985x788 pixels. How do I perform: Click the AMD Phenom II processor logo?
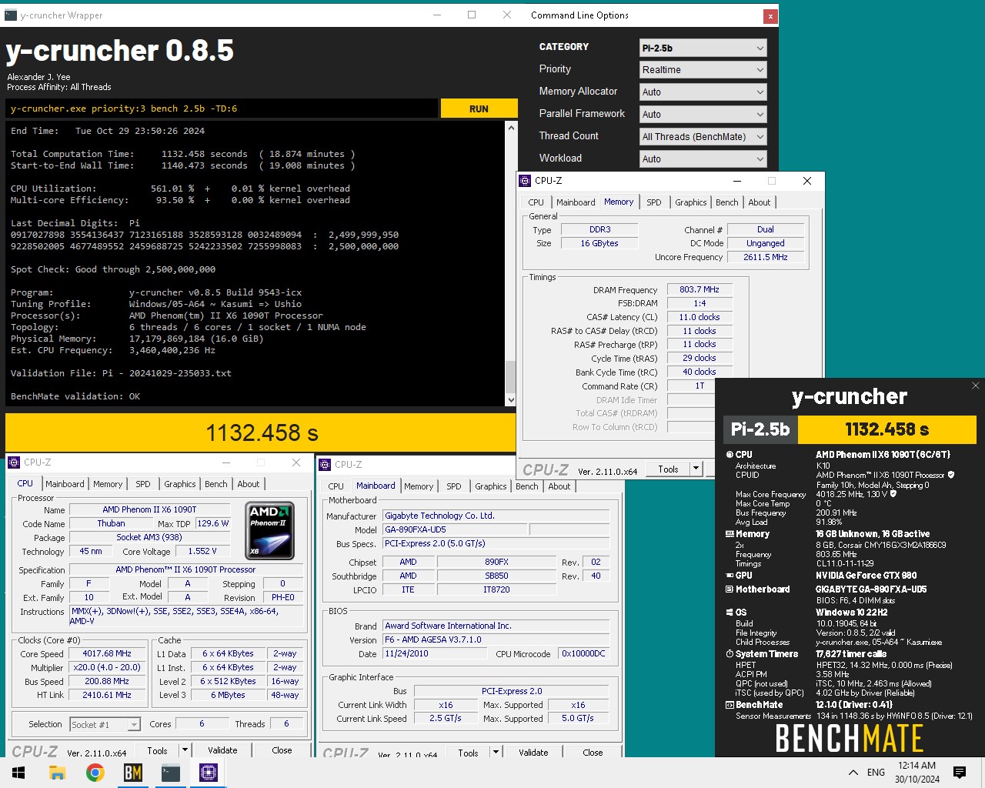pyautogui.click(x=270, y=531)
